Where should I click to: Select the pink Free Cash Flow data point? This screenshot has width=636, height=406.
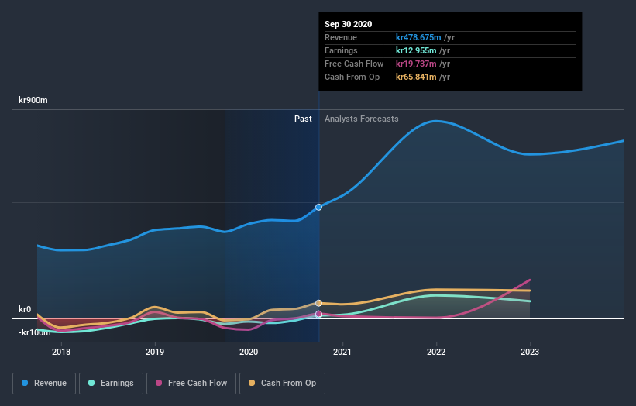click(319, 314)
